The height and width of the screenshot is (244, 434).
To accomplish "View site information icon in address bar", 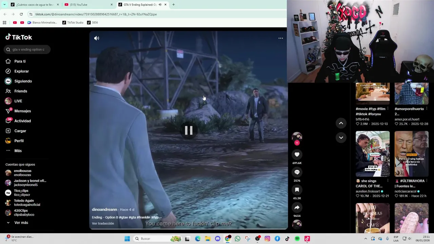I will pyautogui.click(x=31, y=14).
